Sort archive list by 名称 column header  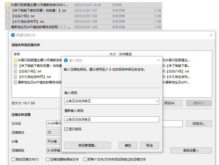coord(17,54)
